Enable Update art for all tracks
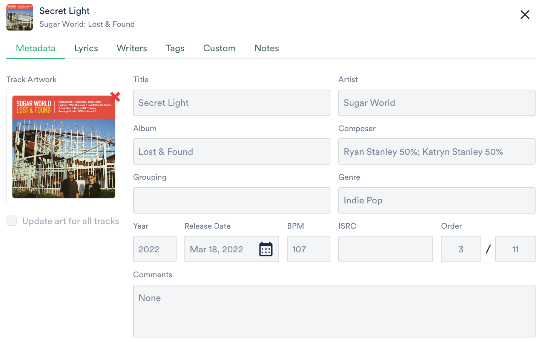The image size is (545, 342). pos(12,221)
